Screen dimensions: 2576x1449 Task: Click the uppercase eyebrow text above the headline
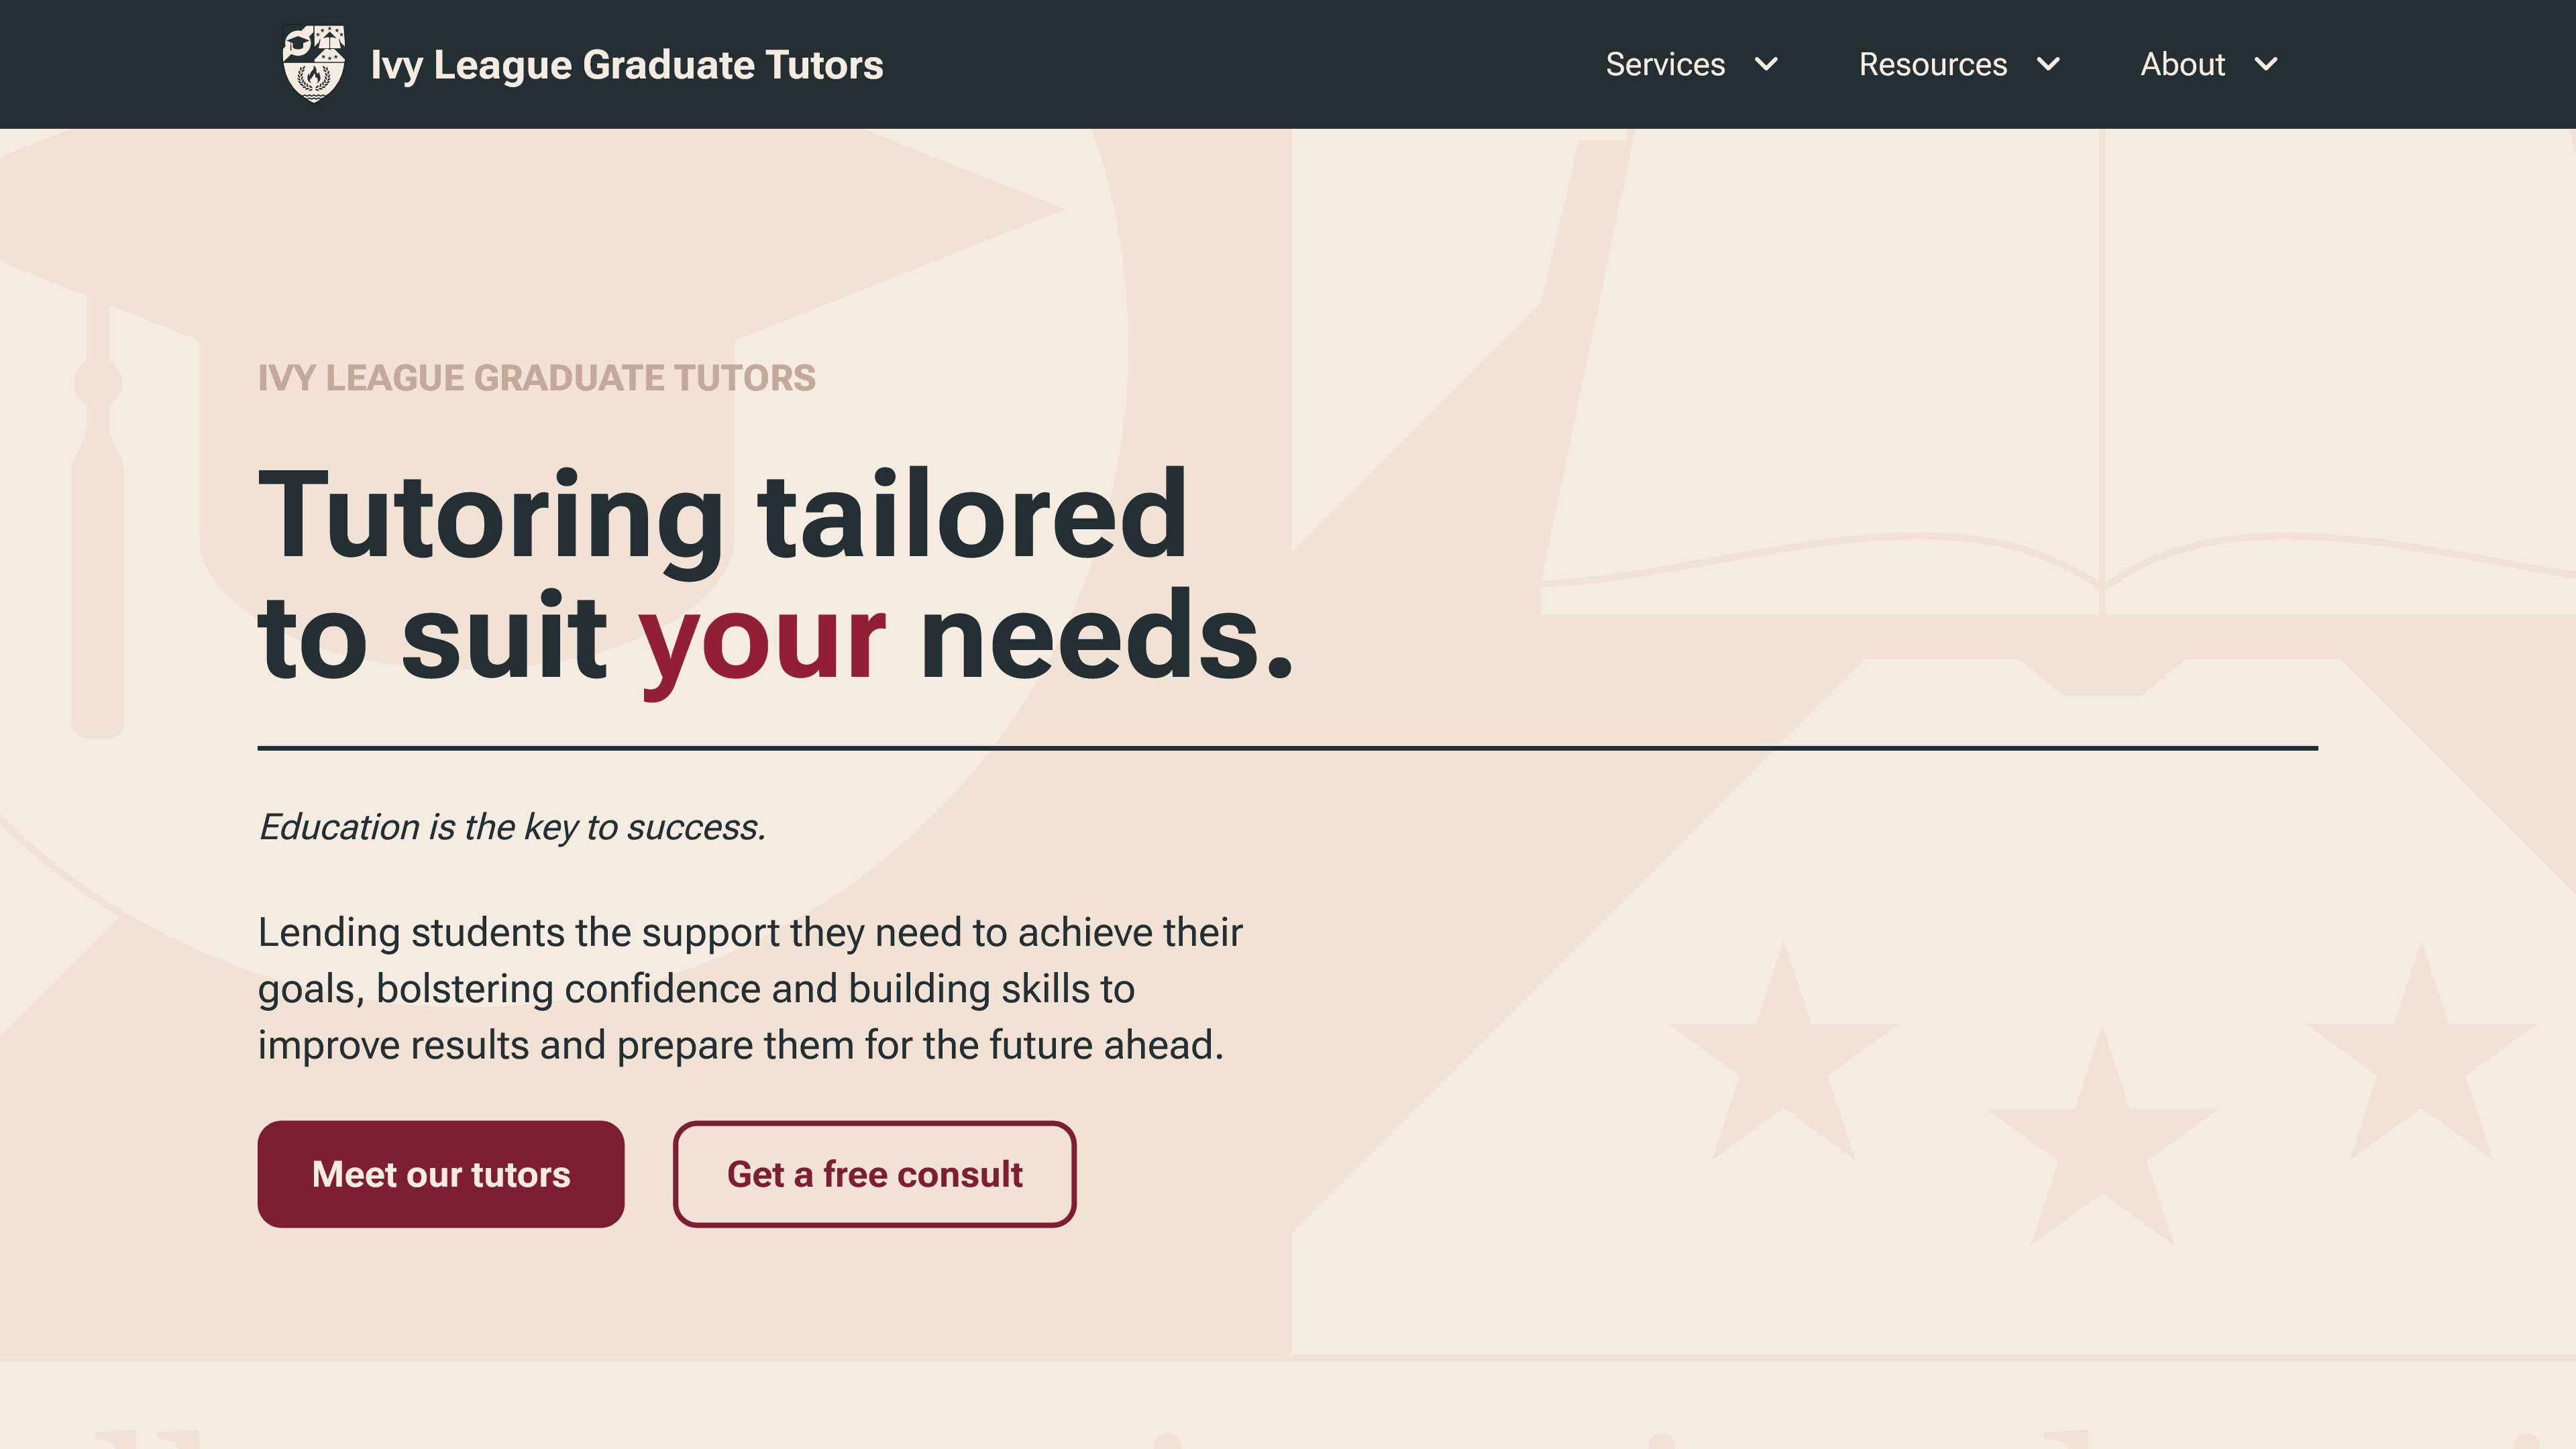536,378
